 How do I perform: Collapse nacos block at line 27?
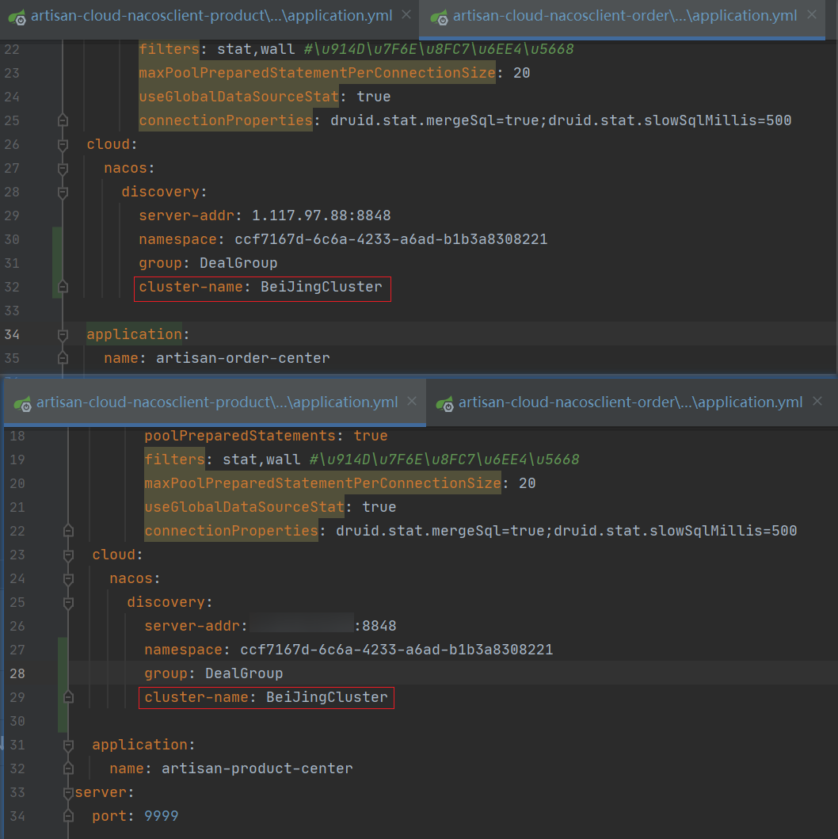click(63, 169)
